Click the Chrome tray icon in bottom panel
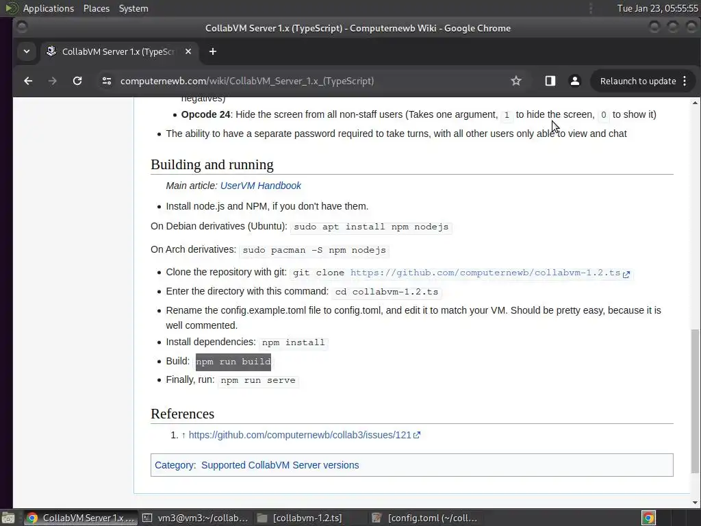Image resolution: width=701 pixels, height=526 pixels. point(648,518)
